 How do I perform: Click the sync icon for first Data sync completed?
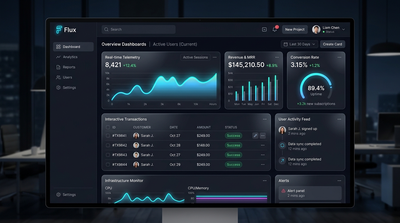click(282, 145)
